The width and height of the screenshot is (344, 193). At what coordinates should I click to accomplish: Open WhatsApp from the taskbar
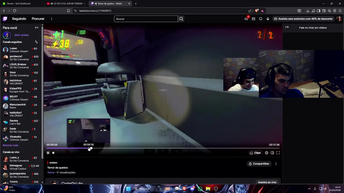[x=200, y=189]
